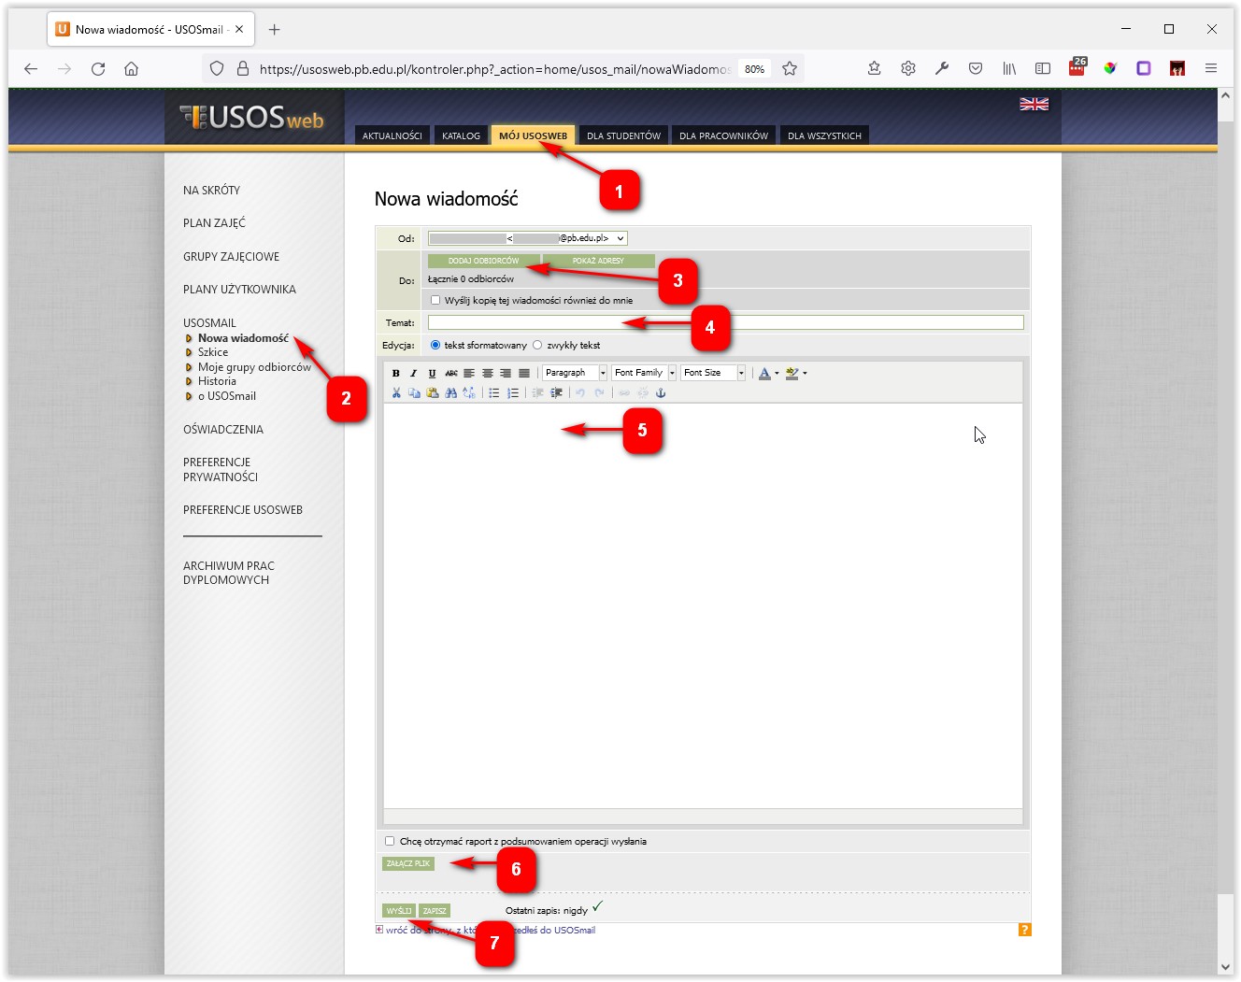Go to the browser home page
This screenshot has width=1241, height=982.
[132, 68]
